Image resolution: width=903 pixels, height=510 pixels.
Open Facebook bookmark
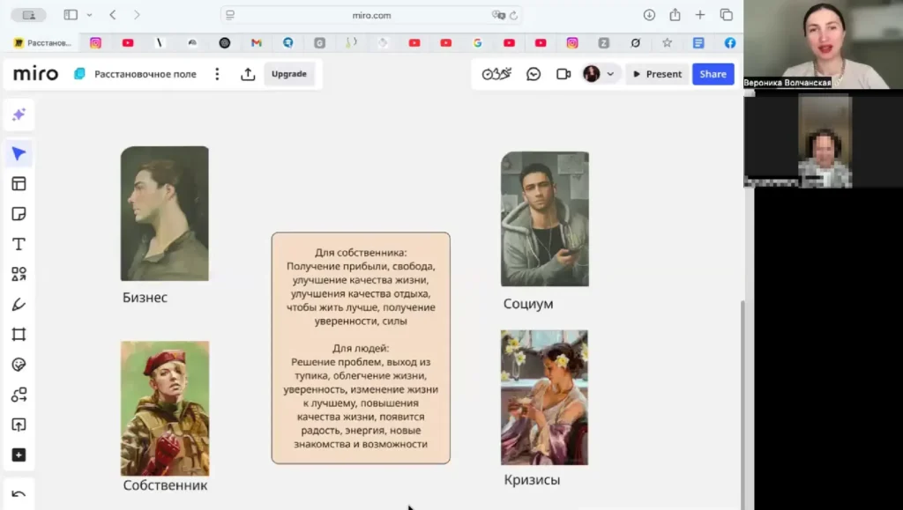tap(729, 42)
